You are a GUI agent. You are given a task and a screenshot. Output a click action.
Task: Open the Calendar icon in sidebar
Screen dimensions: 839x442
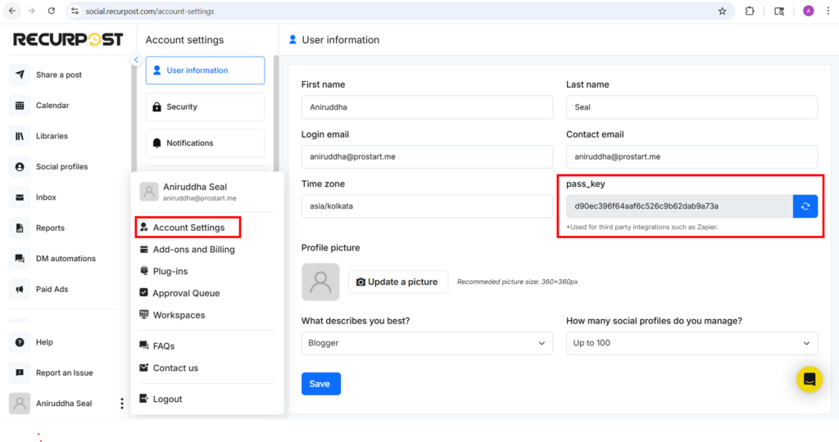point(20,106)
